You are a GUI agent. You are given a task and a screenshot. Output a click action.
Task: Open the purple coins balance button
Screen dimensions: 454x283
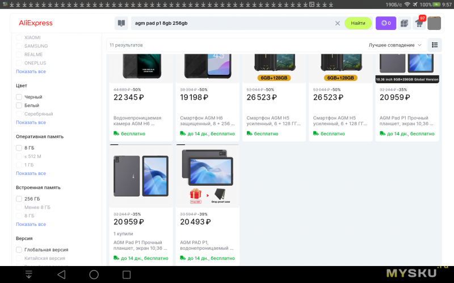click(386, 23)
